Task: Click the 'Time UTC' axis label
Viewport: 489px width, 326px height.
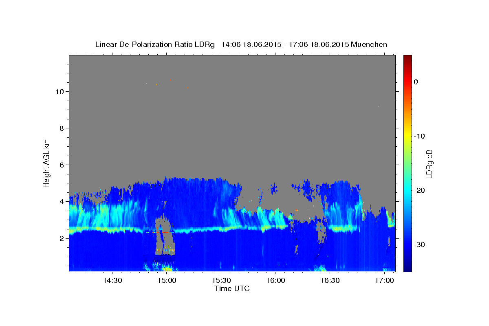Action: (x=232, y=289)
